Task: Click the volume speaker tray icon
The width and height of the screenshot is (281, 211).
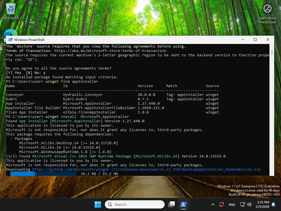Action: pyautogui.click(x=249, y=204)
